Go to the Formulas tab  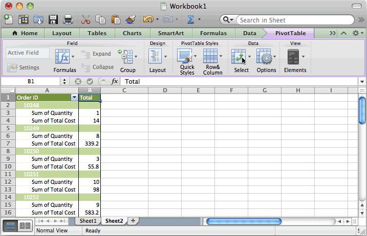213,33
